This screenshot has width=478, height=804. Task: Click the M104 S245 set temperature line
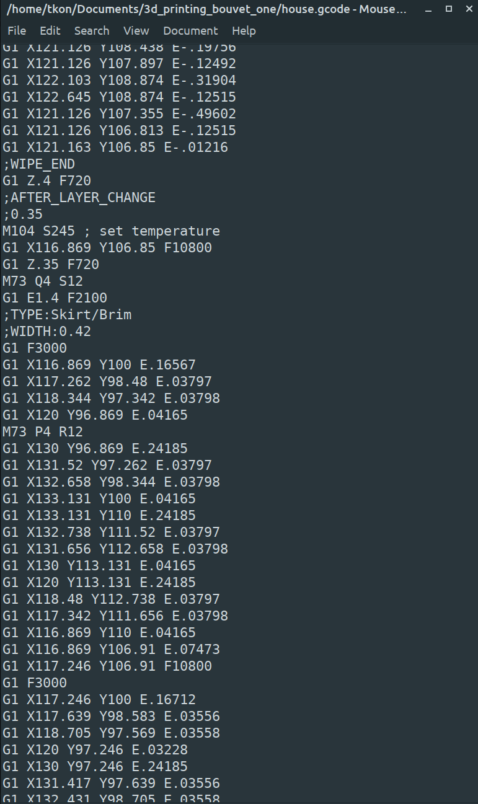111,231
